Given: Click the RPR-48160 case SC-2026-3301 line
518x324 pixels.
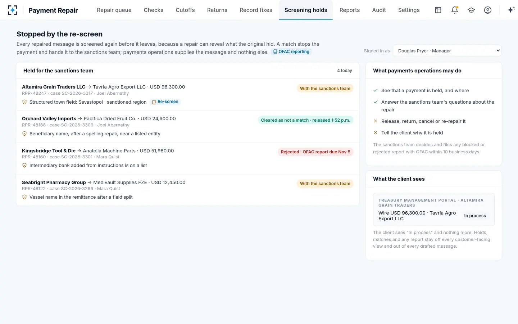Looking at the screenshot, I should coord(71,157).
